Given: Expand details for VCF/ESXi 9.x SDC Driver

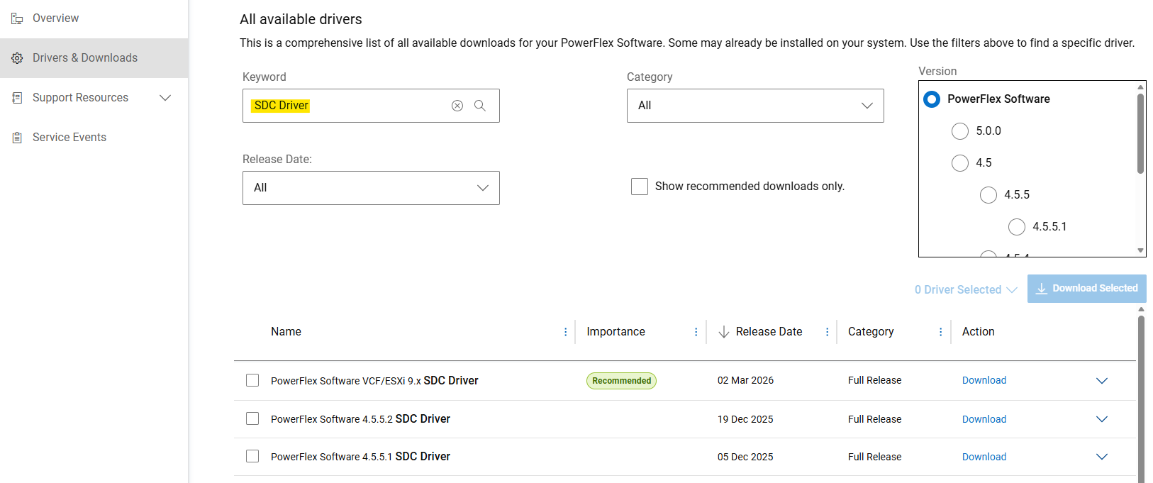Looking at the screenshot, I should tap(1102, 381).
